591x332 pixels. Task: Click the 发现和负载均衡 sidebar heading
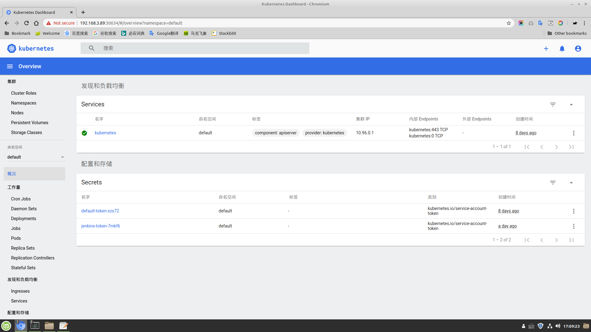pos(22,279)
